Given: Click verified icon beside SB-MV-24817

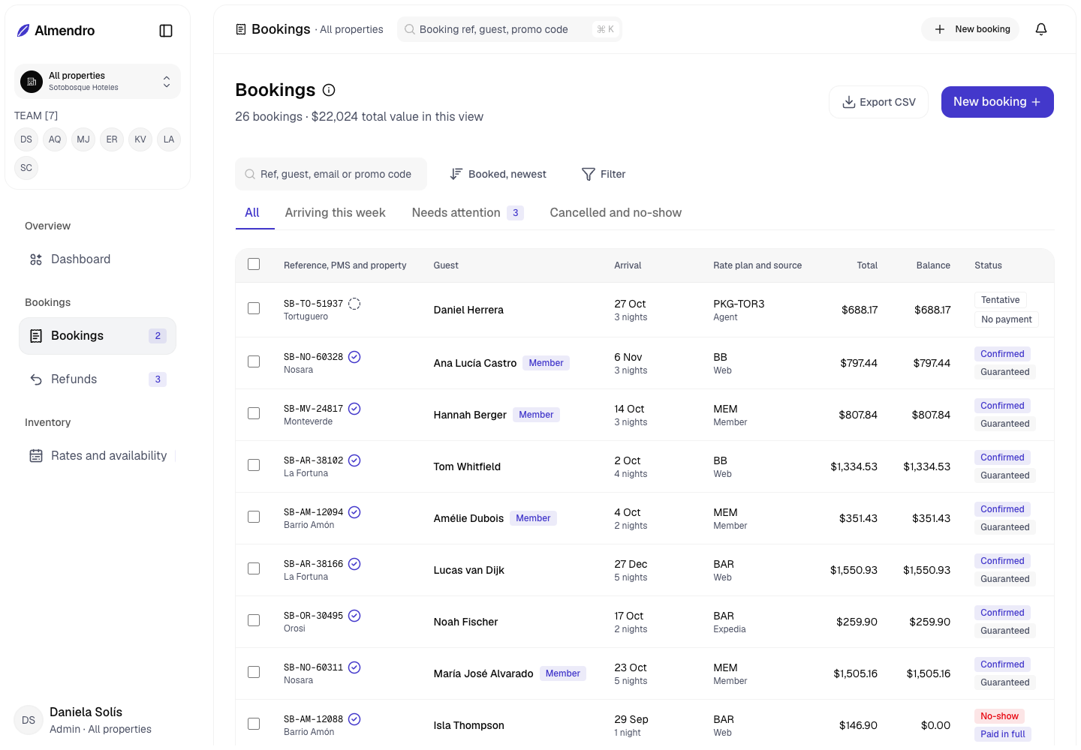Looking at the screenshot, I should tap(354, 409).
